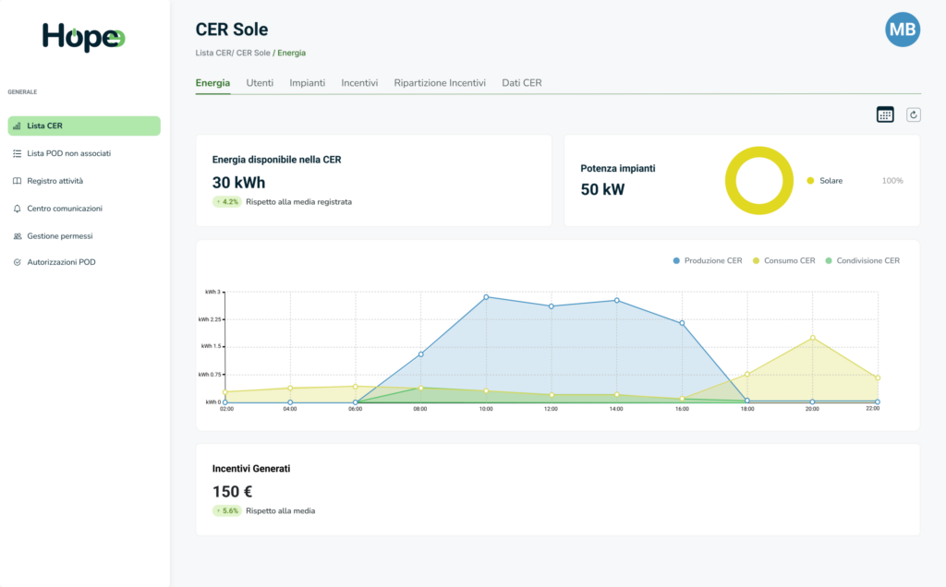
Task: Click the Solare legend yellow swatch
Action: (810, 181)
